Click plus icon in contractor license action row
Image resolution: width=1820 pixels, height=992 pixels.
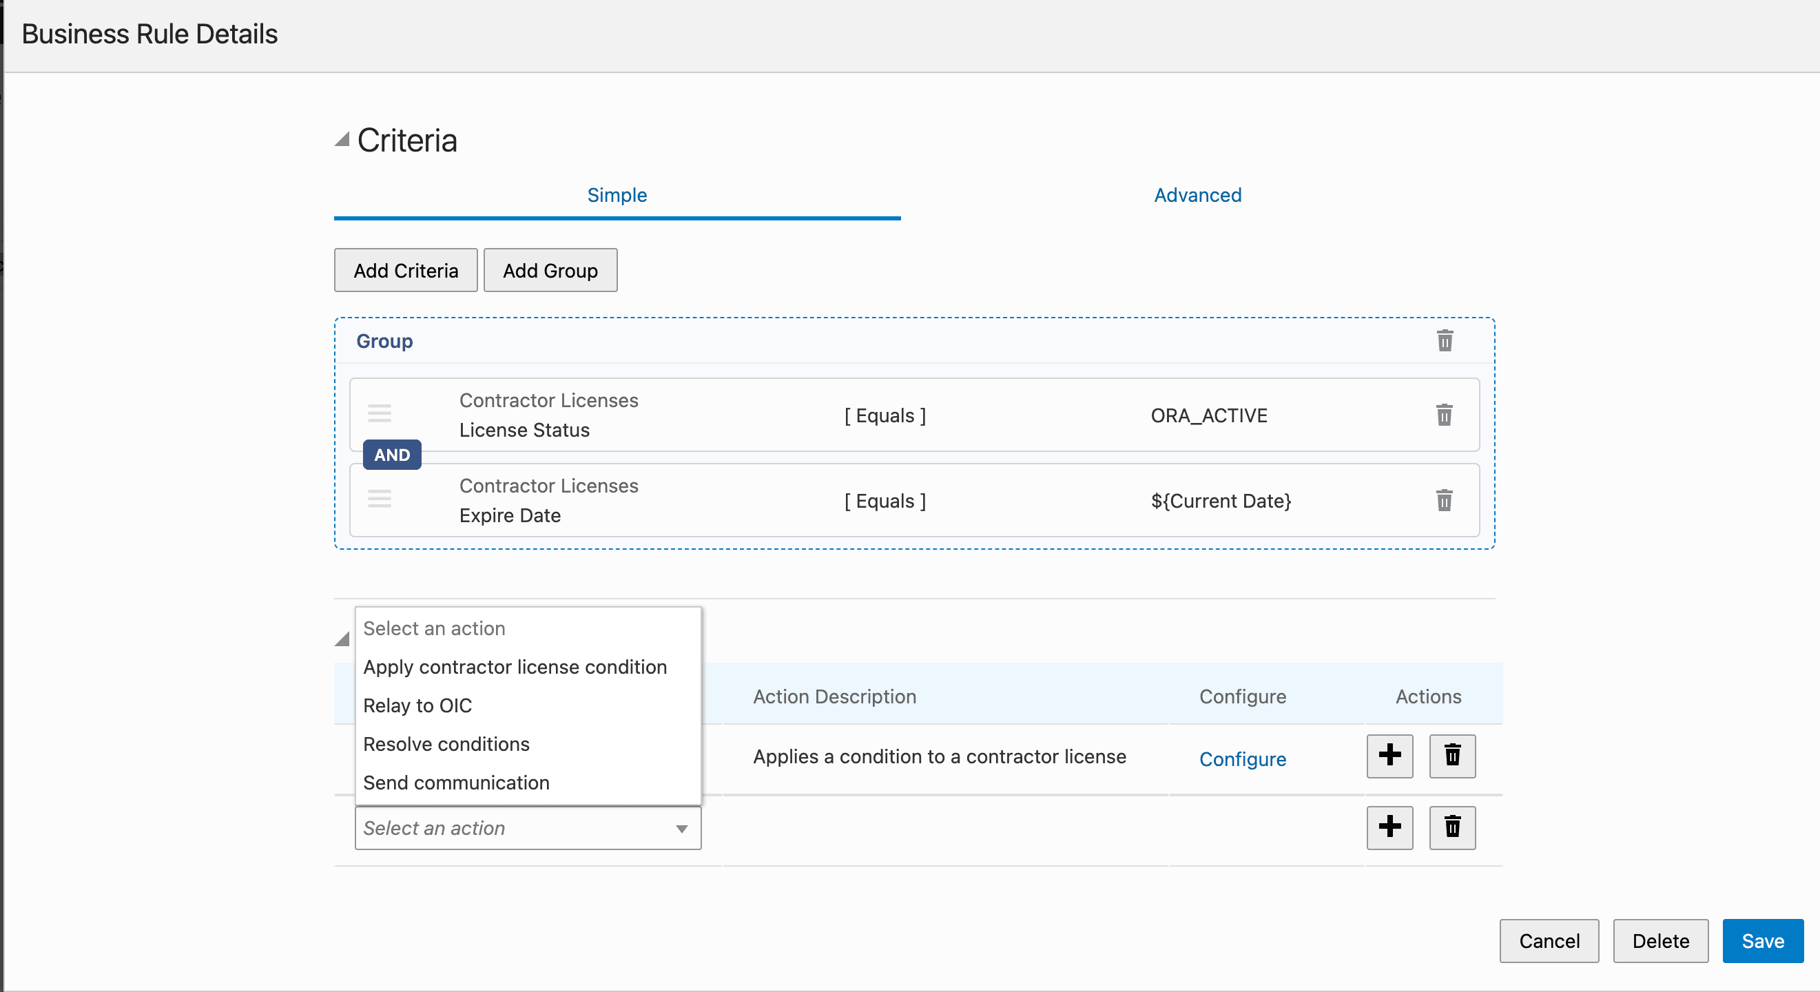(x=1389, y=755)
